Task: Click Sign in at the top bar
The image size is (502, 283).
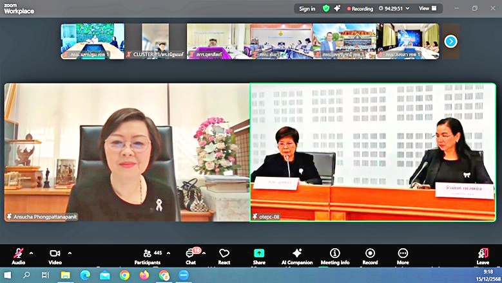Action: point(307,8)
